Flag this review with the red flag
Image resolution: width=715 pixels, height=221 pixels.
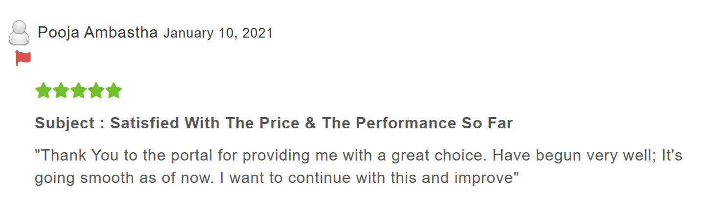(23, 59)
